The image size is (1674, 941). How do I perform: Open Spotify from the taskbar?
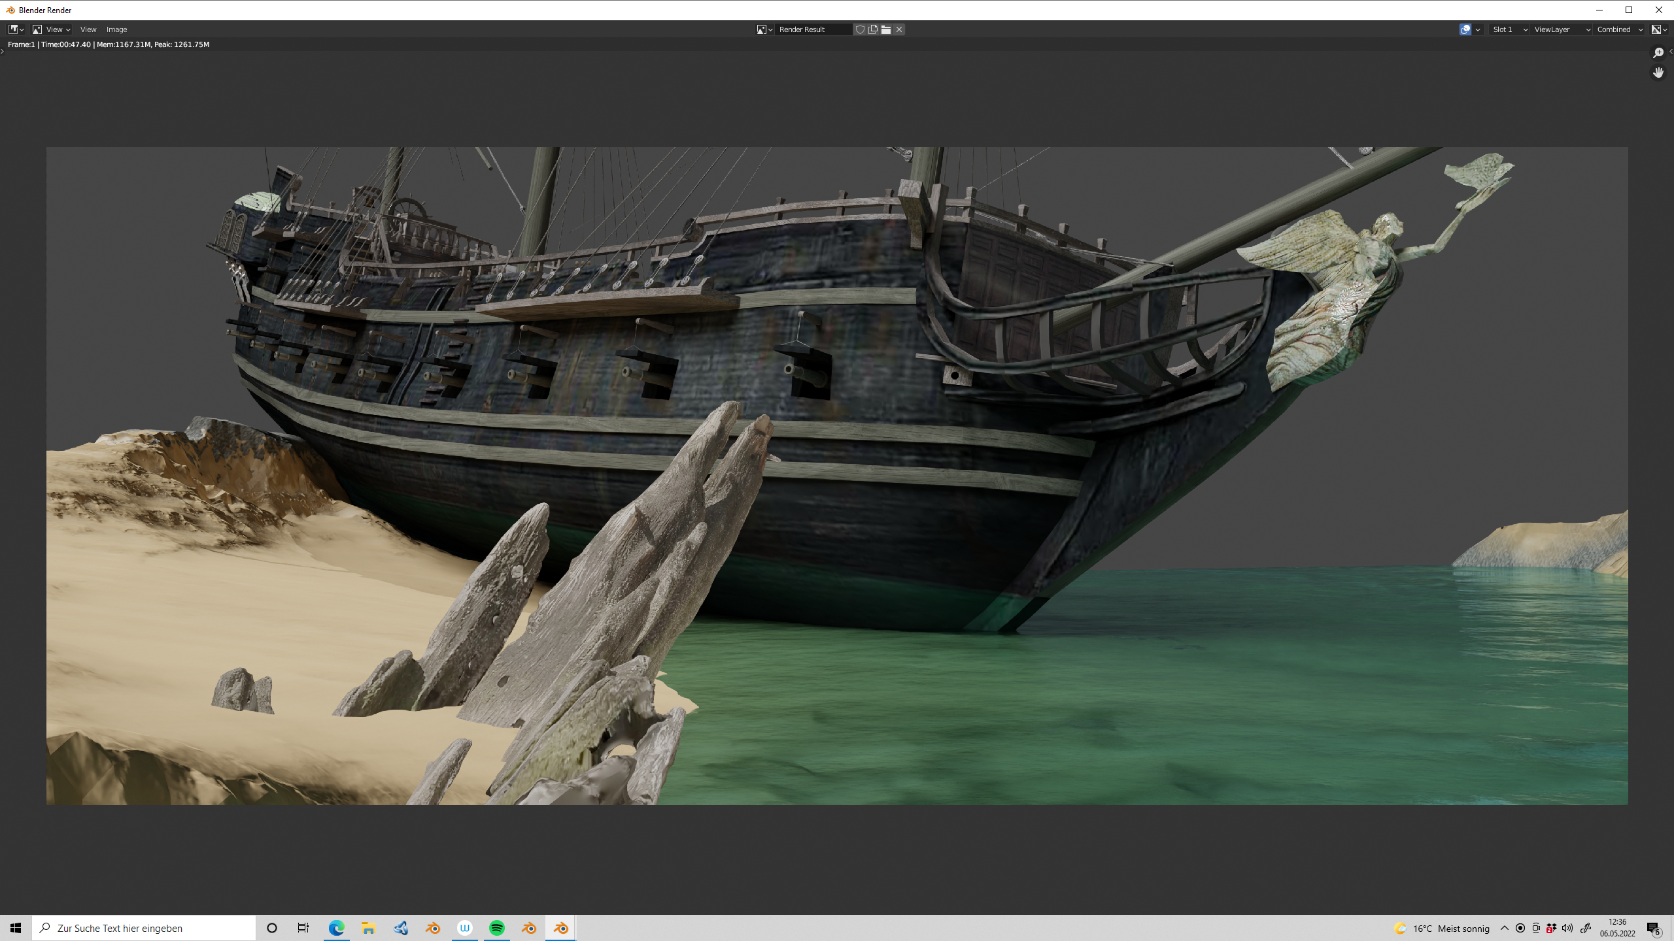pyautogui.click(x=497, y=928)
